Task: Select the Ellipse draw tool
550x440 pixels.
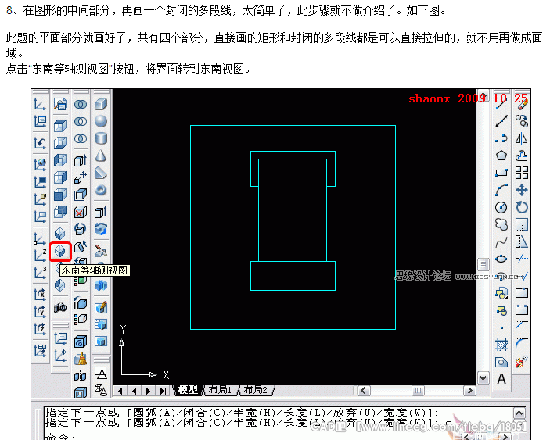Action: pos(501,259)
